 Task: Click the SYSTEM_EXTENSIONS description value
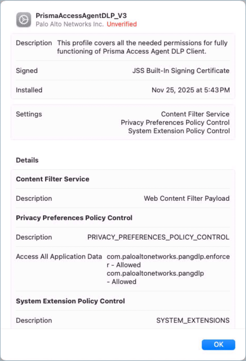click(x=193, y=321)
